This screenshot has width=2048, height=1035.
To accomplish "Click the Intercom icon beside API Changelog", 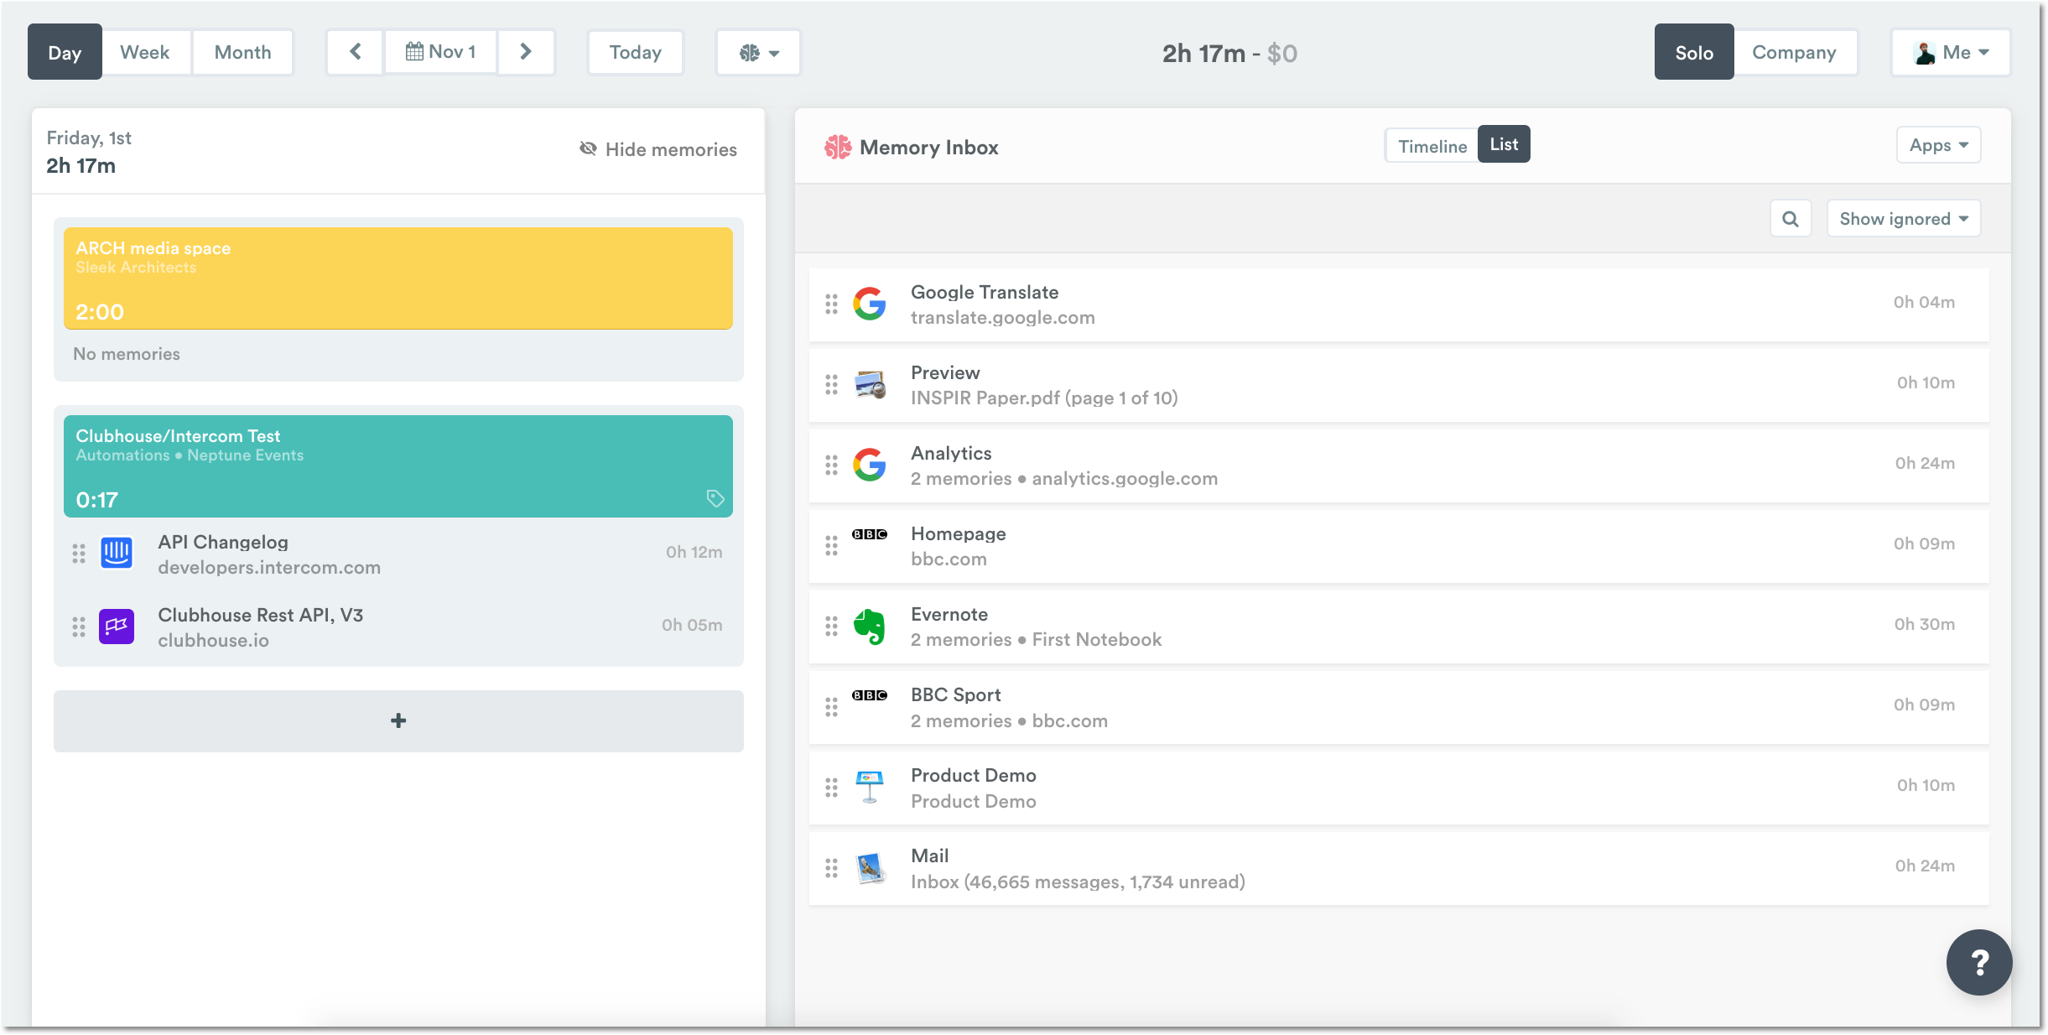I will click(x=117, y=553).
